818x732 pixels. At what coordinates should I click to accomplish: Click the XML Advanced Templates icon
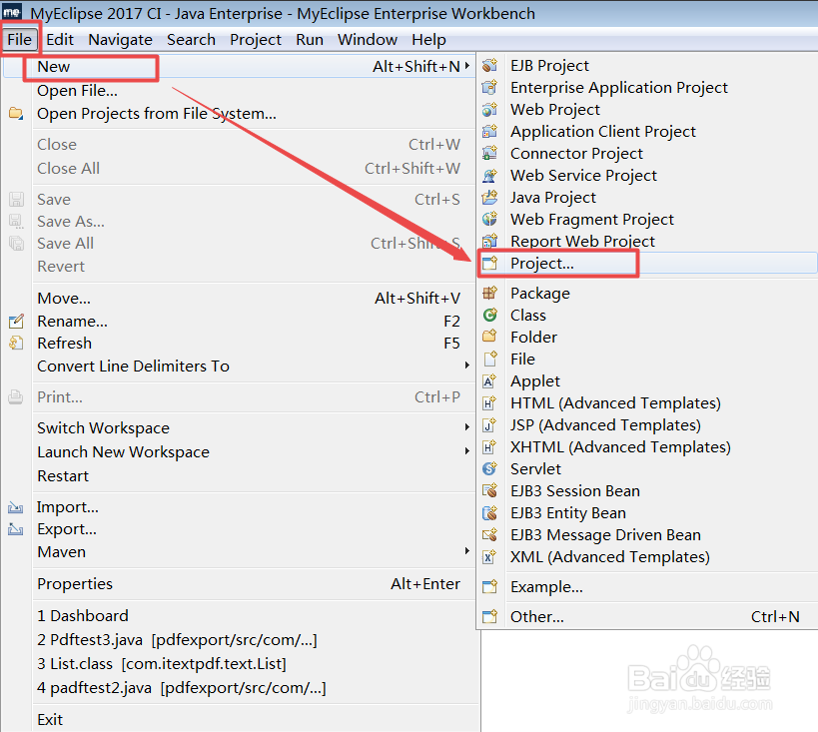click(489, 556)
